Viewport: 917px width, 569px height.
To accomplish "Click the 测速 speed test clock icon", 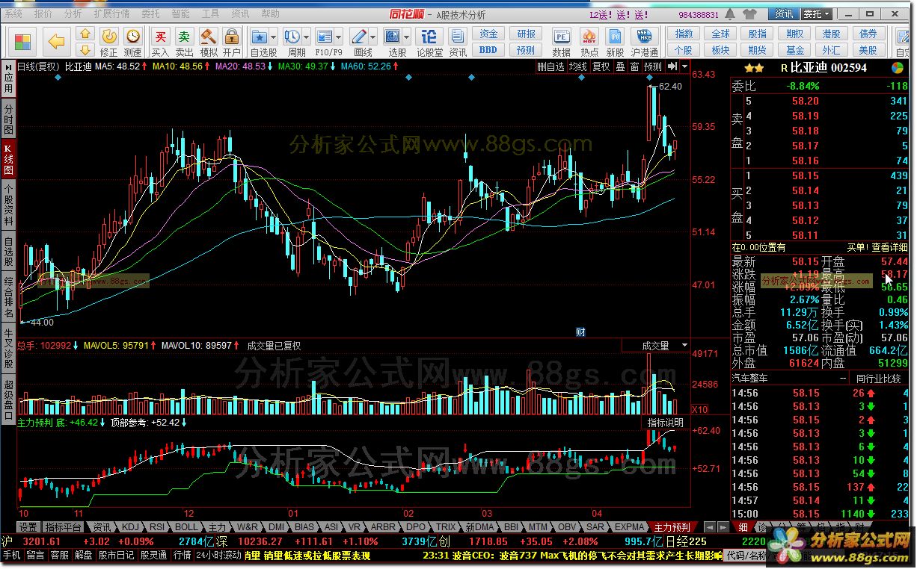I will click(x=133, y=36).
